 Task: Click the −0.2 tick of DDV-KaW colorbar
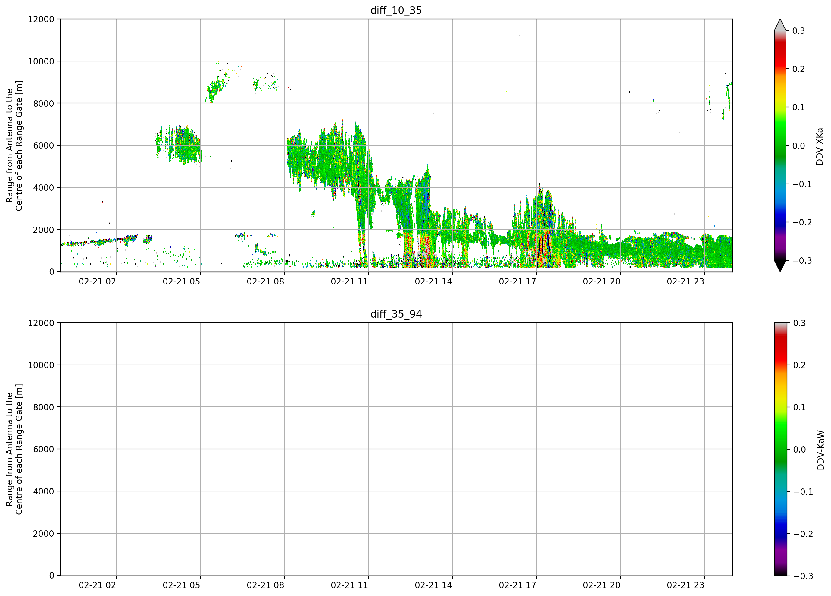(x=803, y=534)
